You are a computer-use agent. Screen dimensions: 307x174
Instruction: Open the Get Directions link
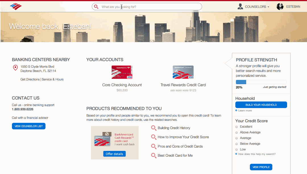(x=30, y=79)
